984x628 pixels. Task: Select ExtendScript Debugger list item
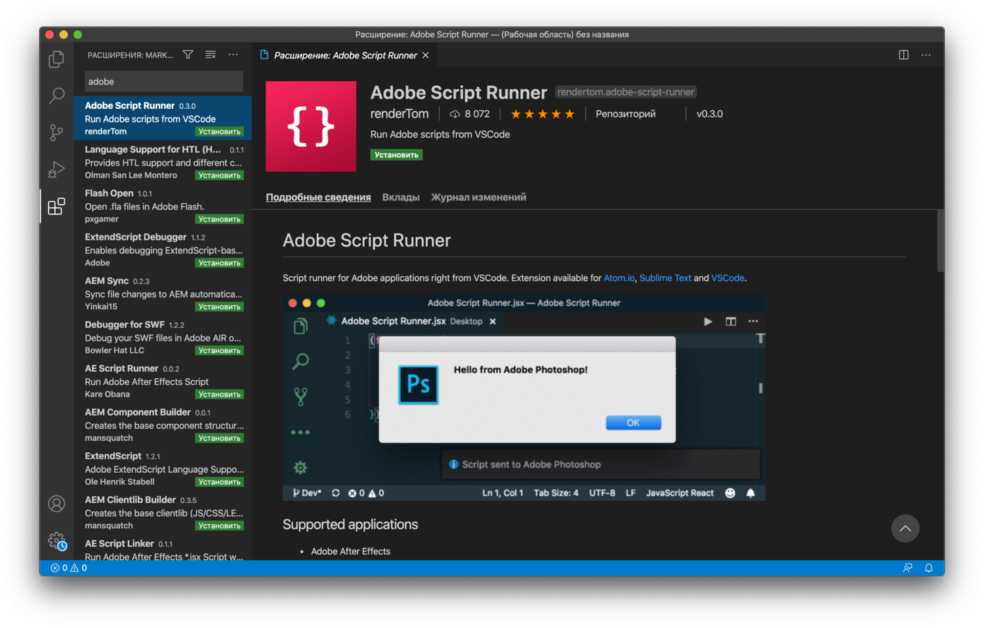point(163,250)
